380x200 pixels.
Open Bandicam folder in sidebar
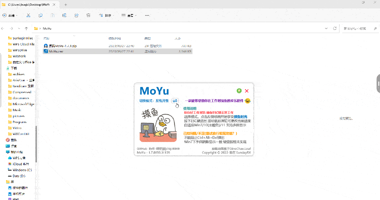coord(21,86)
